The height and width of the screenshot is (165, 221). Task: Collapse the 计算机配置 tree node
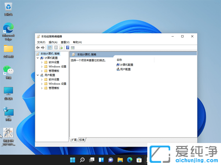point(38,58)
